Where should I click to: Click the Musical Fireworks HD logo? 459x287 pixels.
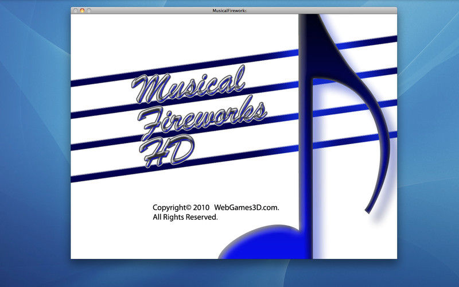click(x=199, y=117)
